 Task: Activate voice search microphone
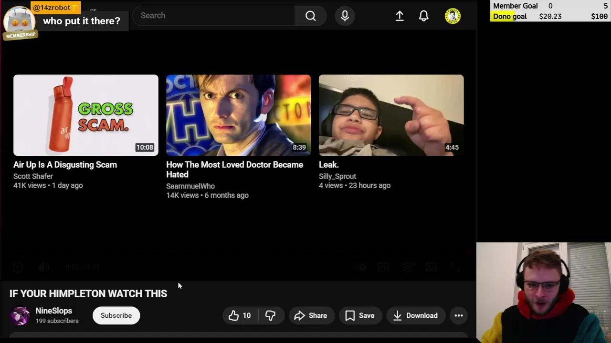coord(345,16)
